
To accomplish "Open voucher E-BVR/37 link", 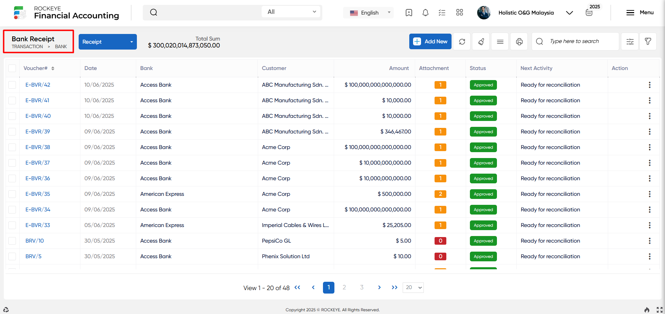I will tap(37, 163).
